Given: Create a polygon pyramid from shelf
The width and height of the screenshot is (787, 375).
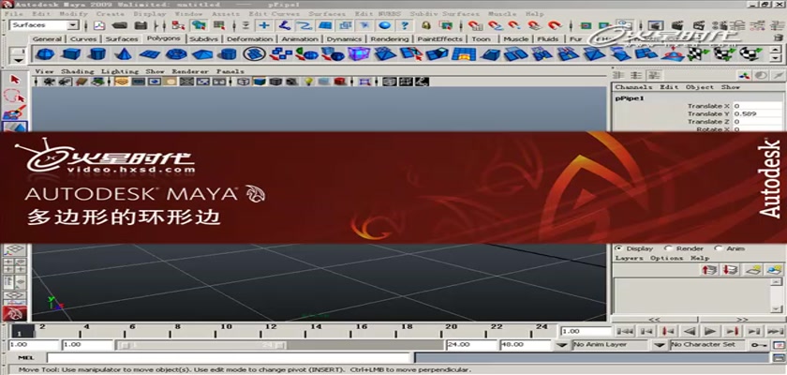Looking at the screenshot, I should 202,53.
